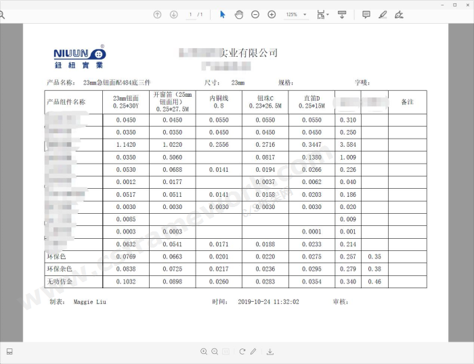Expand the fit page options dropdown arrow

pyautogui.click(x=328, y=14)
